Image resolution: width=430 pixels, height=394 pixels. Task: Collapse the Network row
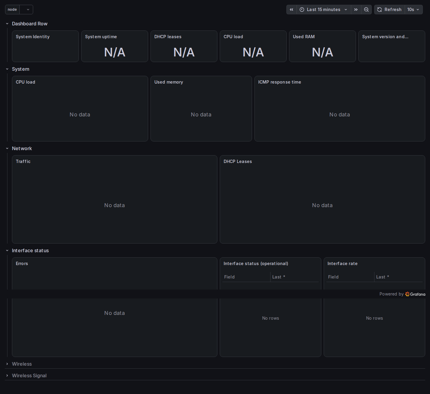tap(7, 148)
